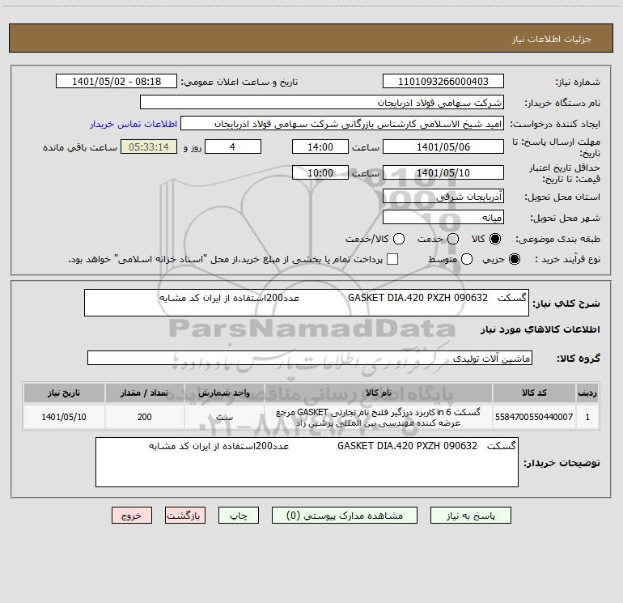
Task: Click the تاریخ نیاز column header
Action: click(64, 393)
